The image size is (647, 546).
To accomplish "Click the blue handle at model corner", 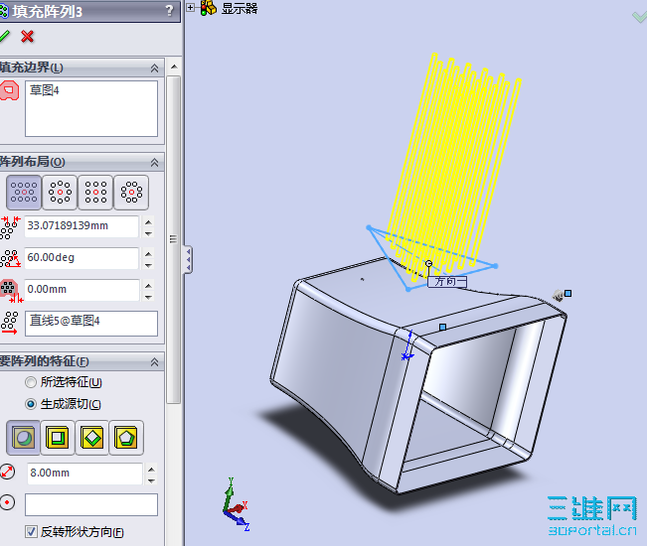I will pyautogui.click(x=568, y=293).
